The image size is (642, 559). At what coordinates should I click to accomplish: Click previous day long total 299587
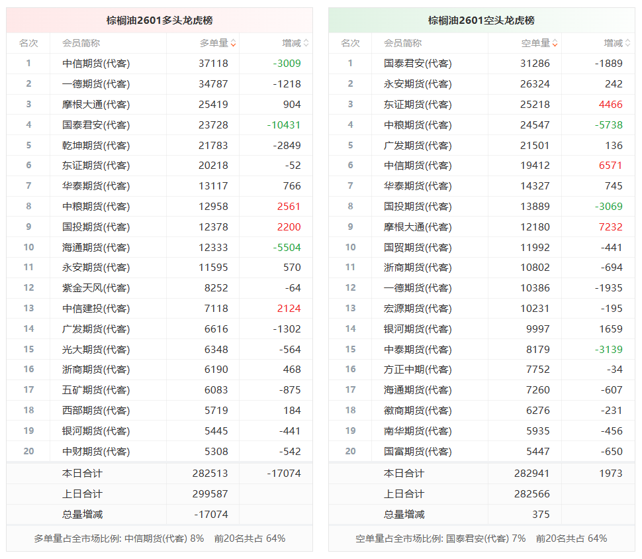coord(210,494)
